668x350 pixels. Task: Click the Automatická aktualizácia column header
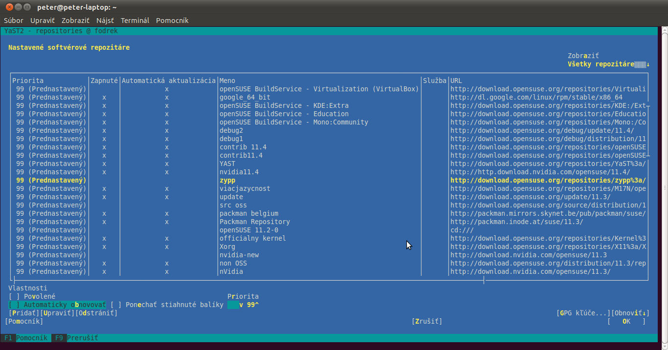pos(169,81)
